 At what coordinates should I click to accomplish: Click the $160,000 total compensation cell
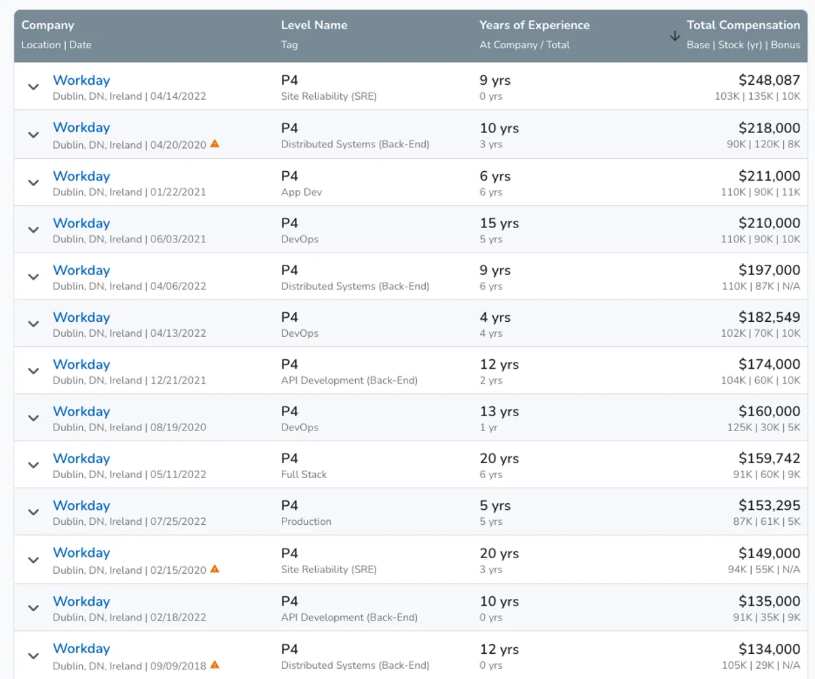point(769,411)
